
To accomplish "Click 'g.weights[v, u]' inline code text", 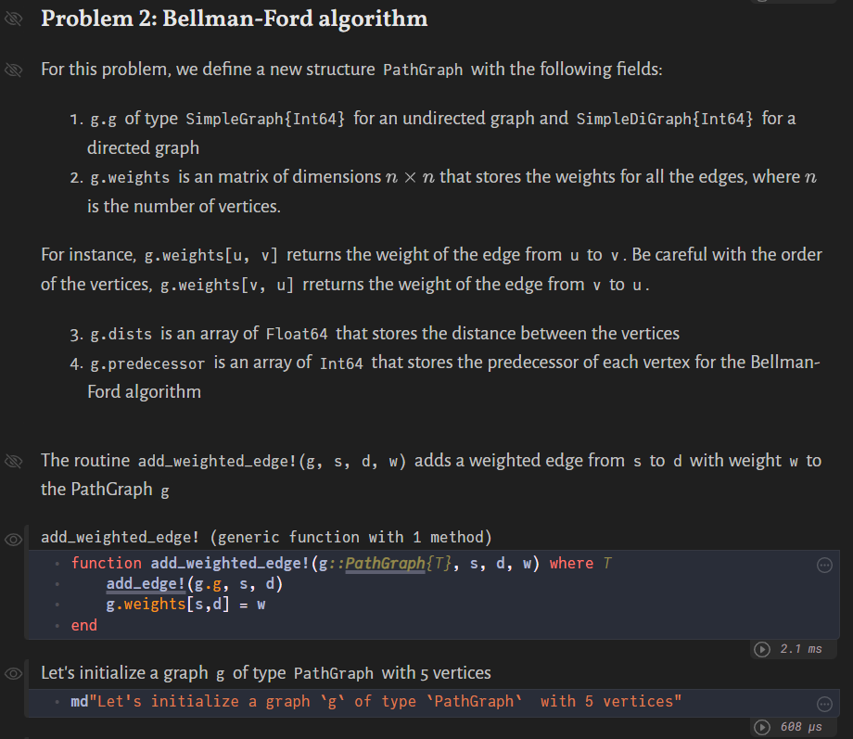I will (x=227, y=286).
